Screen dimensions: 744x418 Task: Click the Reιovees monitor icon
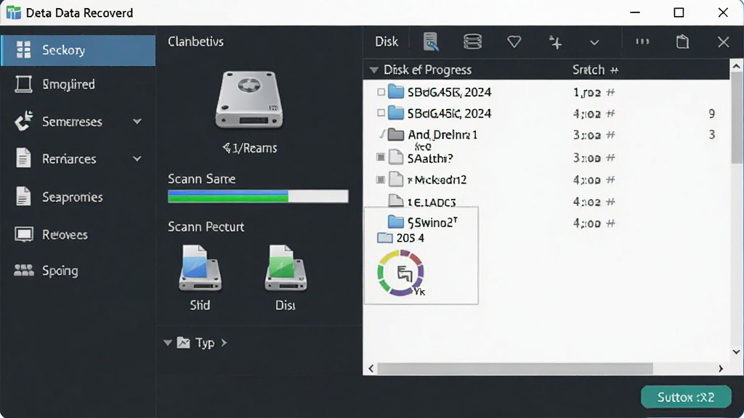coord(23,234)
